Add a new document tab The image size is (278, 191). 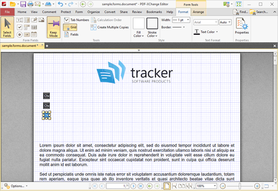[x=47, y=46]
